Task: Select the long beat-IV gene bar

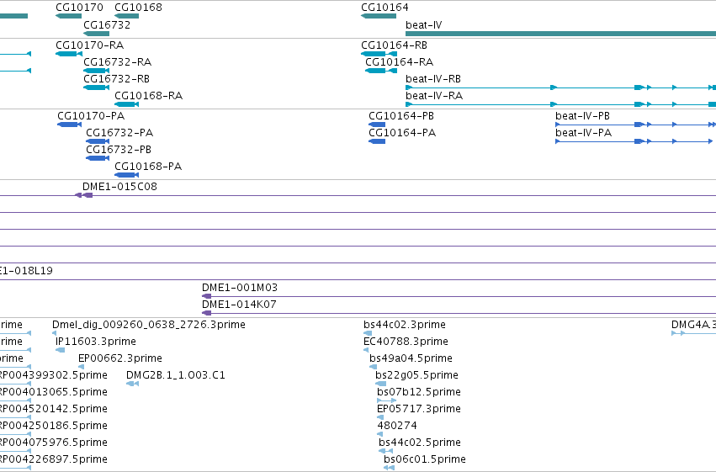Action: (x=560, y=34)
